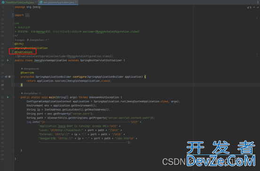This screenshot has width=260, height=171.
Task: Open the 4 usages inlay hint
Action: tap(19, 40)
